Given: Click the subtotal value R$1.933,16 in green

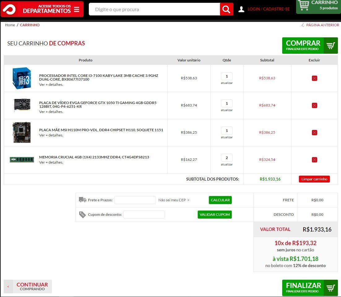Looking at the screenshot, I should 270,179.
